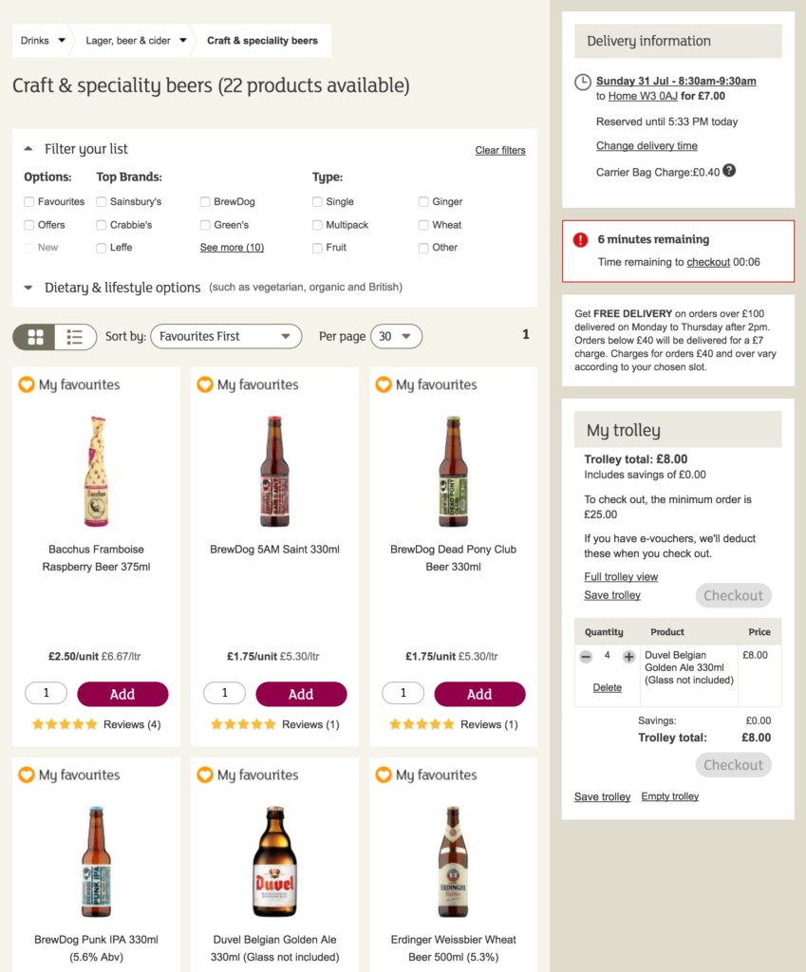The width and height of the screenshot is (806, 972).
Task: Tick the Fruit type checkbox
Action: [317, 248]
